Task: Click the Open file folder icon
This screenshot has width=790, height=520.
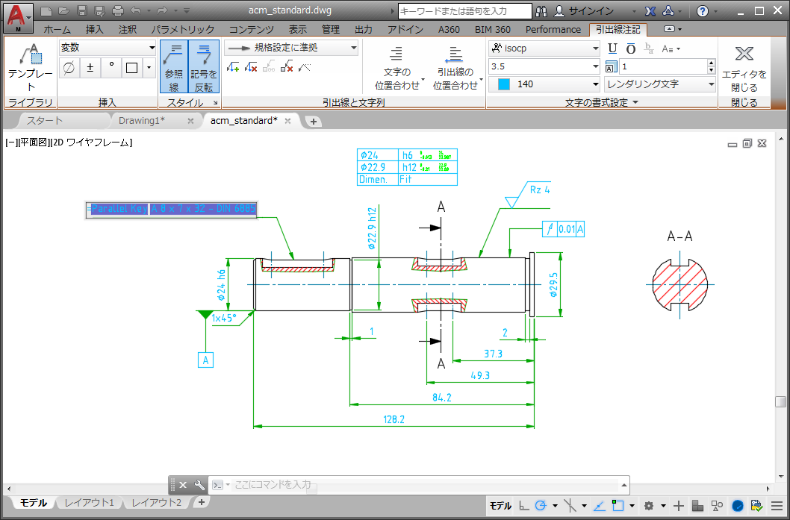Action: coord(63,10)
